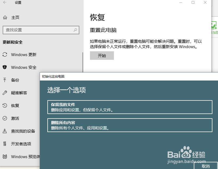This screenshot has height=169, width=218.
Task: Maximize the Settings window
Action: 193,2
